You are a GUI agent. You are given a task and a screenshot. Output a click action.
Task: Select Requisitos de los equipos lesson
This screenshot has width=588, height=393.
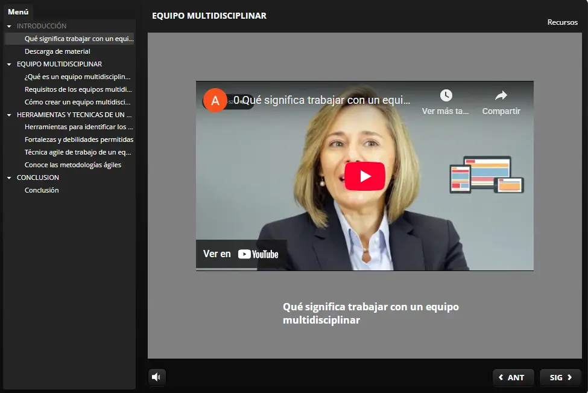click(x=77, y=90)
